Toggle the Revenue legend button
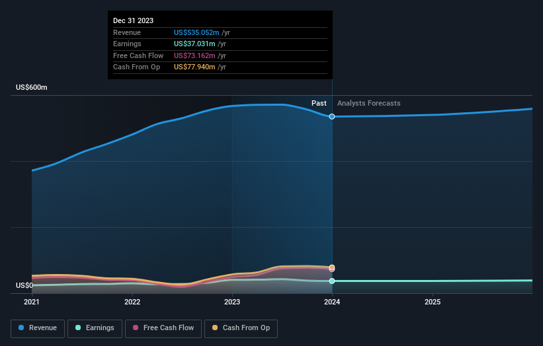The image size is (543, 346). (38, 328)
